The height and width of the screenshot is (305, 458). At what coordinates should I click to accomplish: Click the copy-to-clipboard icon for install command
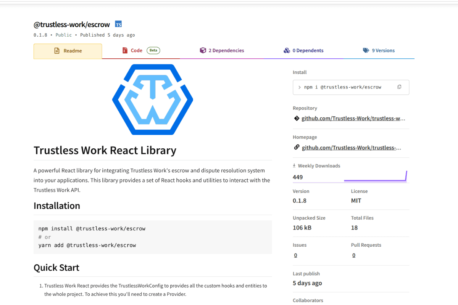click(x=399, y=87)
